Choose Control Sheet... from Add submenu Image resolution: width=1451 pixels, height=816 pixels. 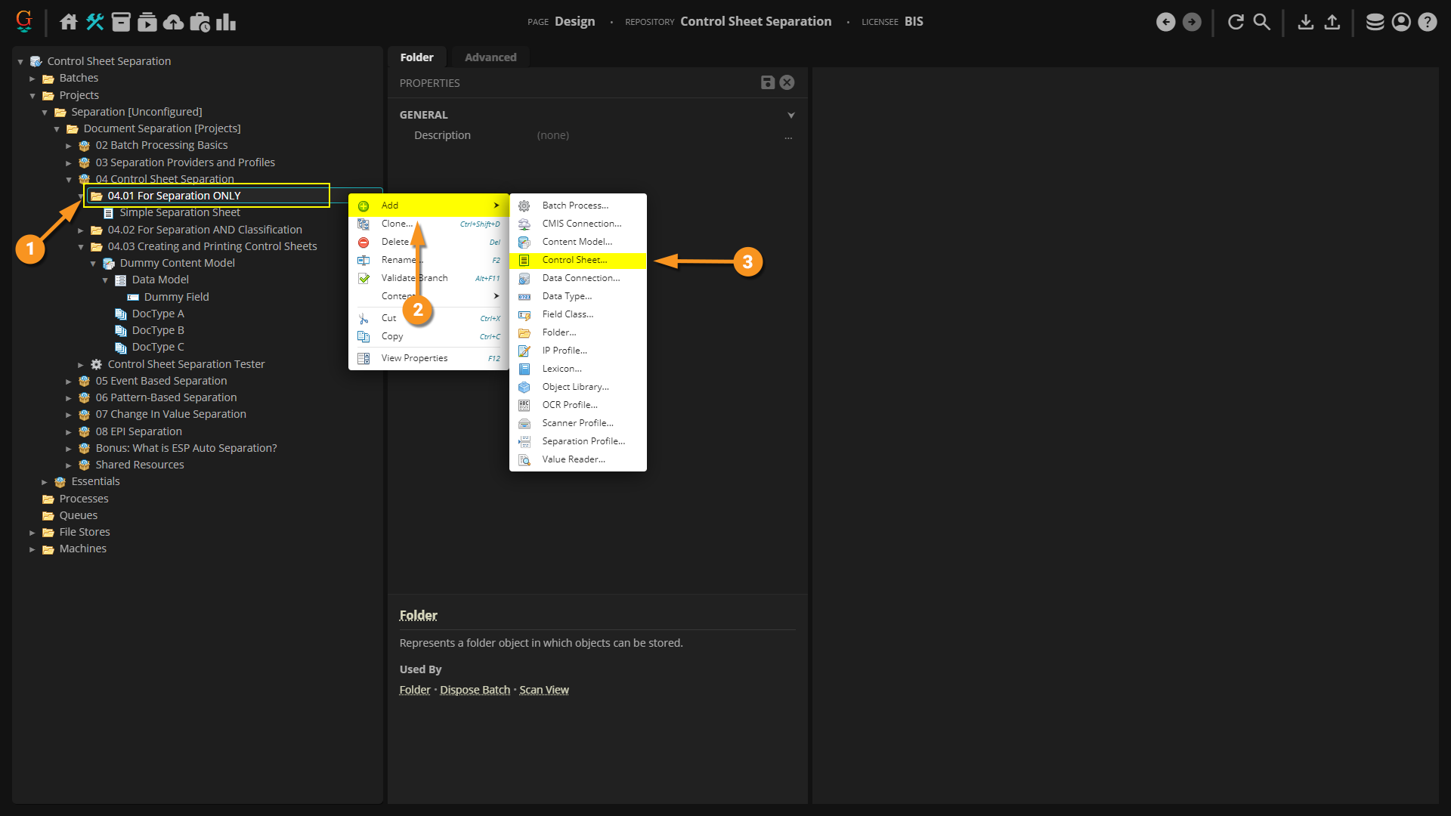coord(574,260)
